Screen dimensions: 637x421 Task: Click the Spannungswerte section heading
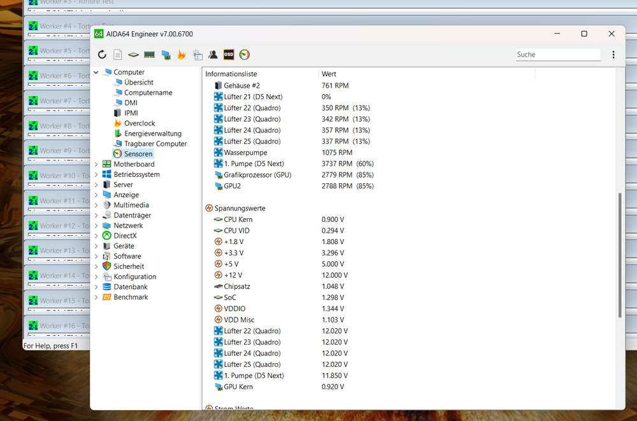(240, 209)
